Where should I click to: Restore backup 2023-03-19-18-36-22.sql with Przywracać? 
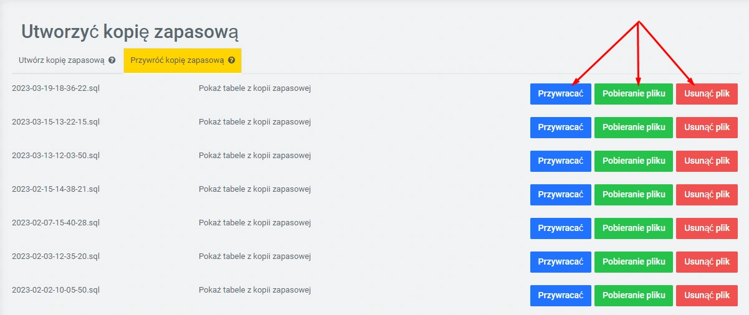tap(560, 94)
